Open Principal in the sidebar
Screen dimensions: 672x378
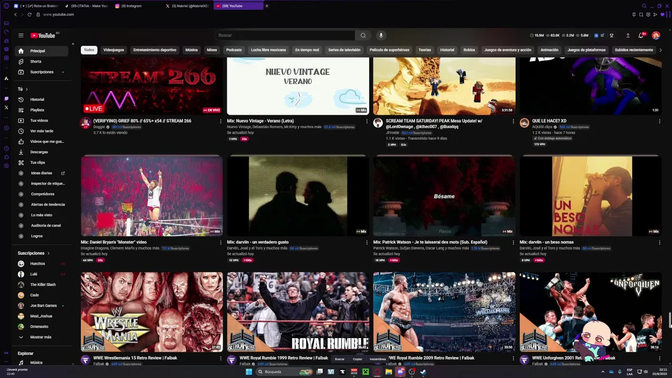click(42, 51)
